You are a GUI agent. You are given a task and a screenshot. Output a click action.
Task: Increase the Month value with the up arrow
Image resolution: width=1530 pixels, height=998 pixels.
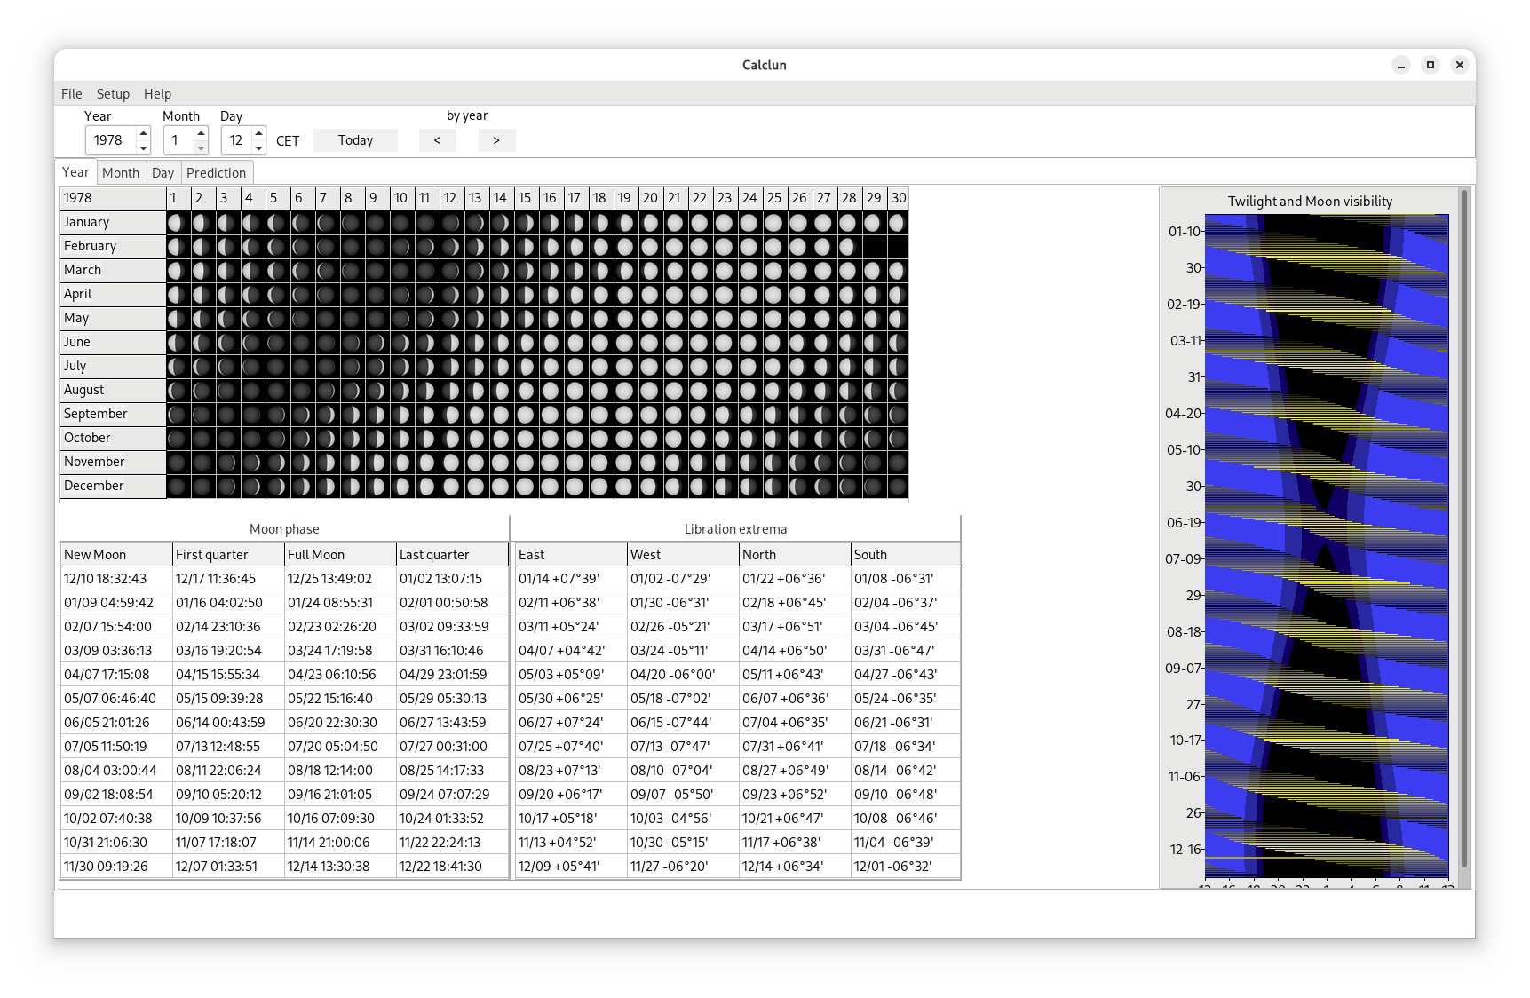pyautogui.click(x=201, y=133)
